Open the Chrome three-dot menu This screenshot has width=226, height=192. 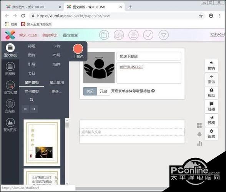(x=219, y=16)
